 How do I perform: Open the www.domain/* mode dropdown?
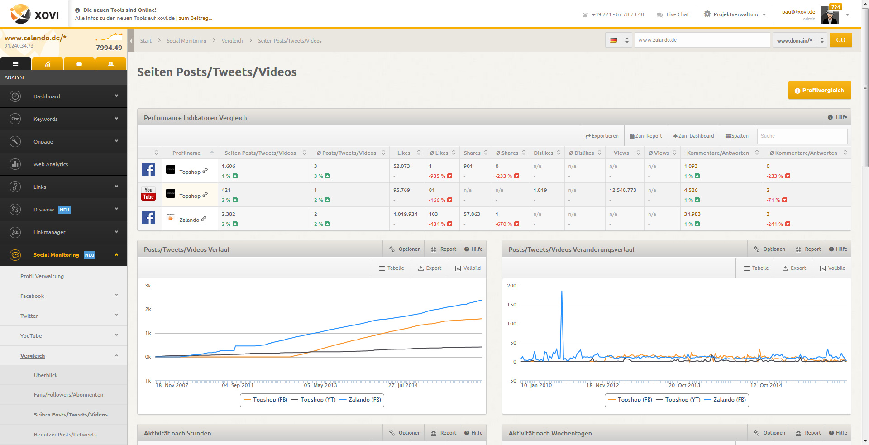[x=800, y=40]
